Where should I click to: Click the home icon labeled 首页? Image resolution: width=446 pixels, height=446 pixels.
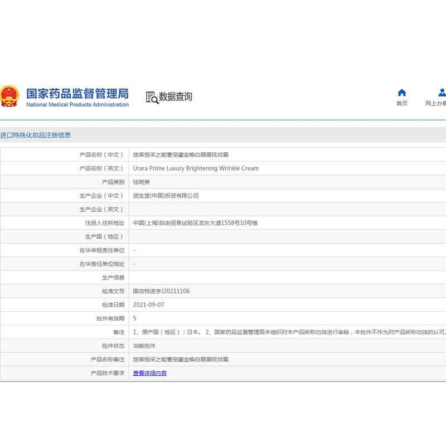401,93
